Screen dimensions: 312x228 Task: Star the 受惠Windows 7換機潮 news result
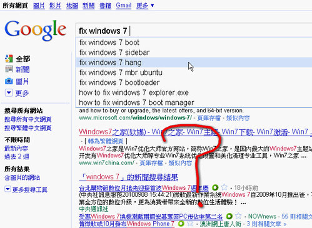238,216
